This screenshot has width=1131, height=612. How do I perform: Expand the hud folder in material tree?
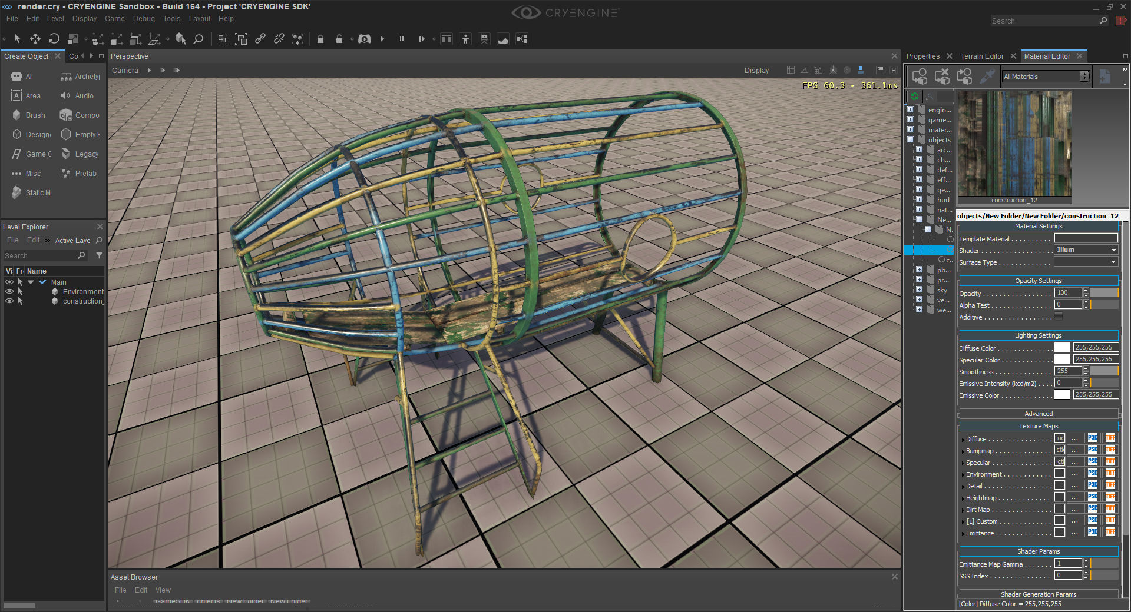[919, 199]
